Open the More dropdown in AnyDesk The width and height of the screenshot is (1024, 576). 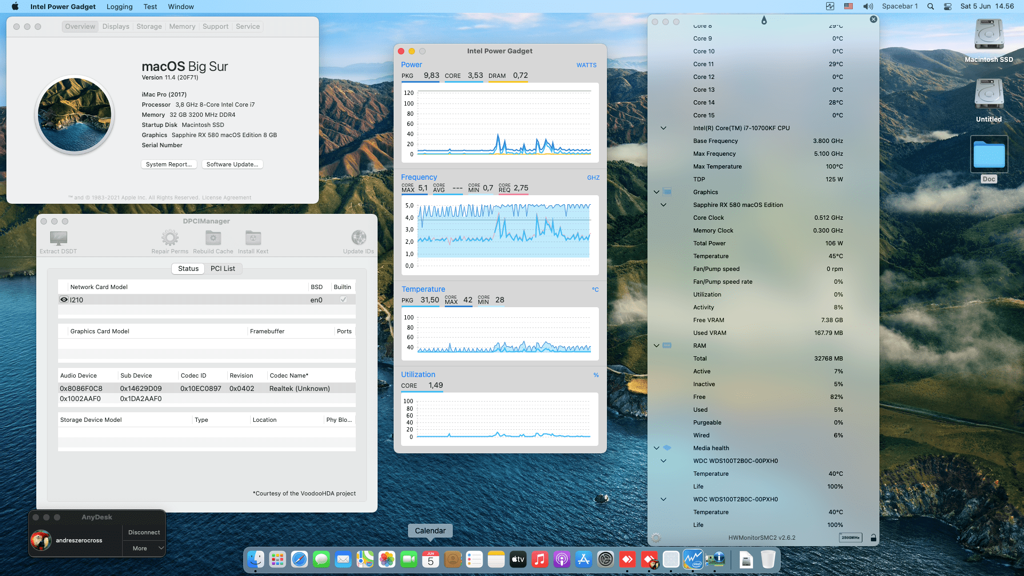click(x=144, y=548)
